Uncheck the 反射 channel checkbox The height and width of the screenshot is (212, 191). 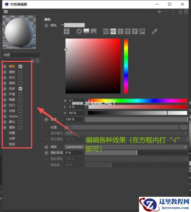21,89
